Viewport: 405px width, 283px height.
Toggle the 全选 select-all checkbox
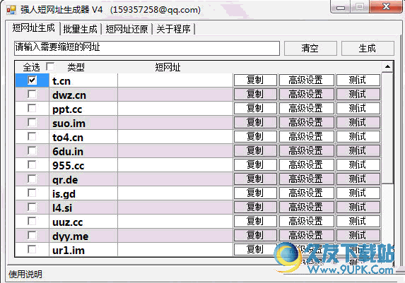(x=50, y=66)
